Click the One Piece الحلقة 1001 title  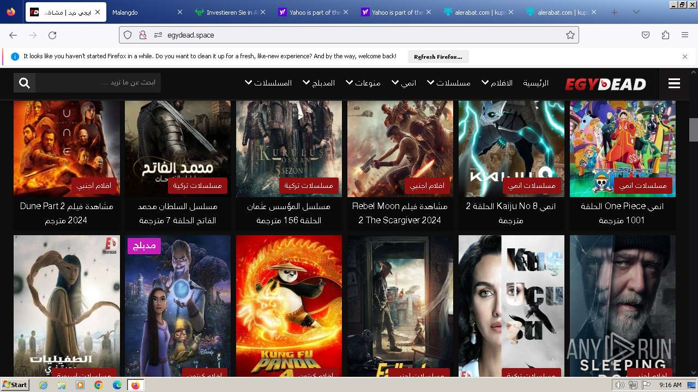click(x=622, y=213)
